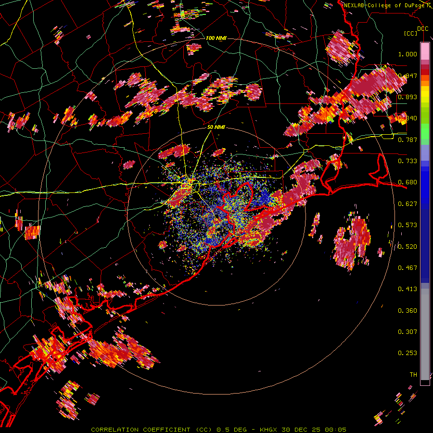The height and width of the screenshot is (433, 433).
Task: Click the 0.307 value on the color scale
Action: tap(408, 332)
